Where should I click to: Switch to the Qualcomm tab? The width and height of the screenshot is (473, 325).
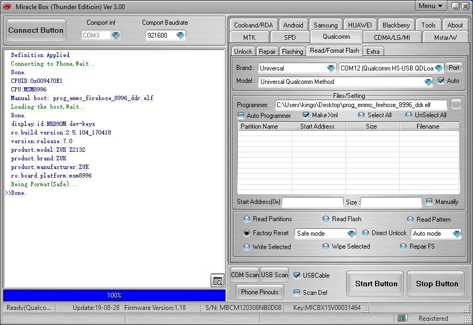tap(336, 37)
